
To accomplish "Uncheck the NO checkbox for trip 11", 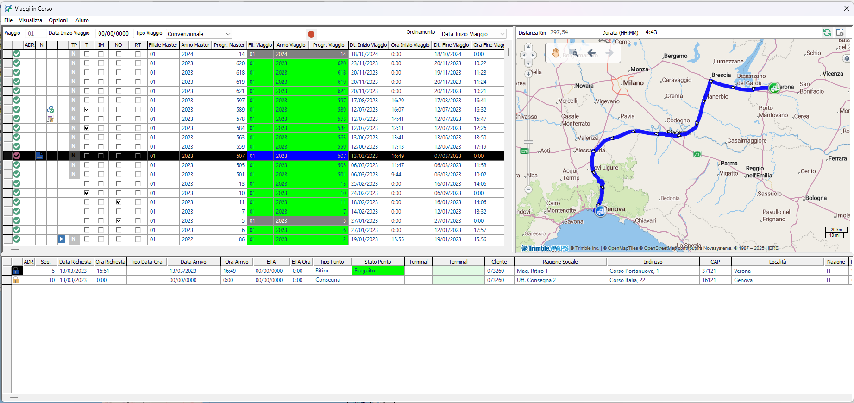I will point(119,202).
